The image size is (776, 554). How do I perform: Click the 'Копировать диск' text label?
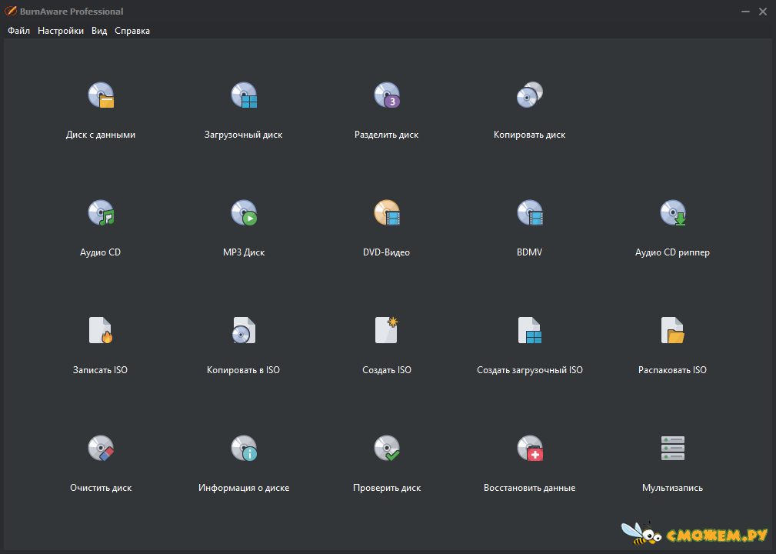click(530, 135)
